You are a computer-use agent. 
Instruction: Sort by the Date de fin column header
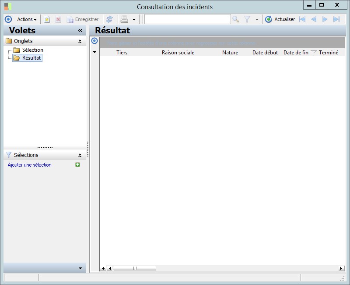point(296,53)
